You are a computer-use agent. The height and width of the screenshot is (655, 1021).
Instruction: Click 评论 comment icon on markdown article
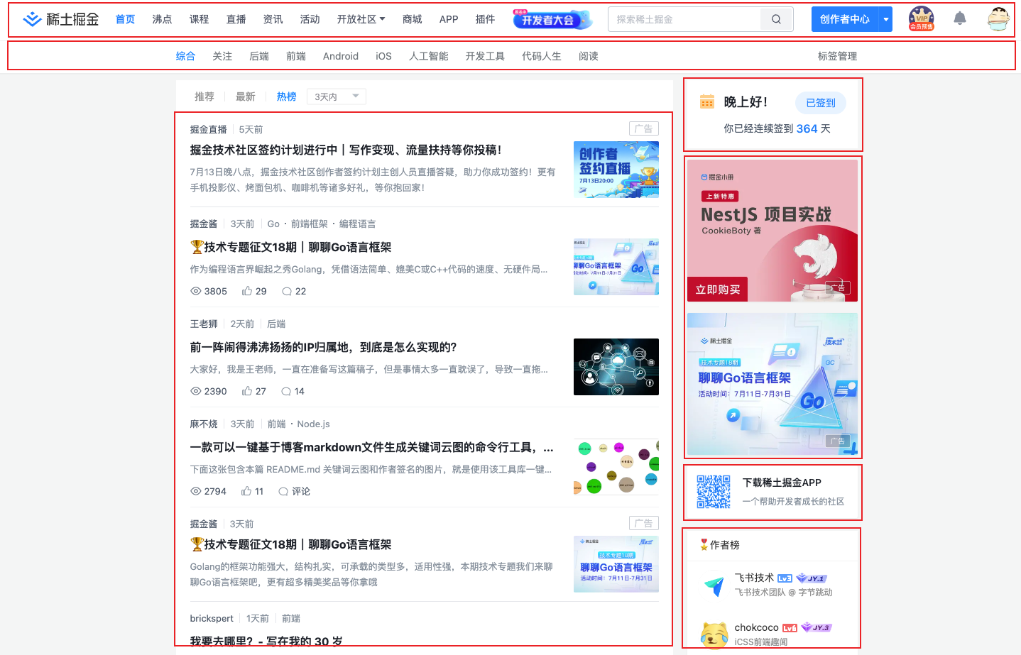pyautogui.click(x=283, y=491)
